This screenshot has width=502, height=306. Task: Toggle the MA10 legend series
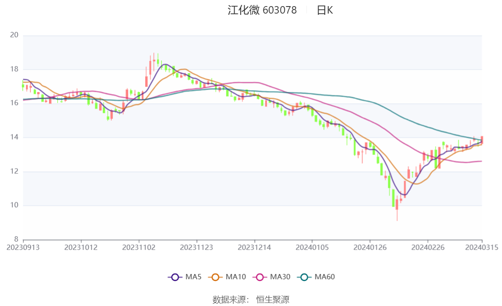pyautogui.click(x=227, y=277)
